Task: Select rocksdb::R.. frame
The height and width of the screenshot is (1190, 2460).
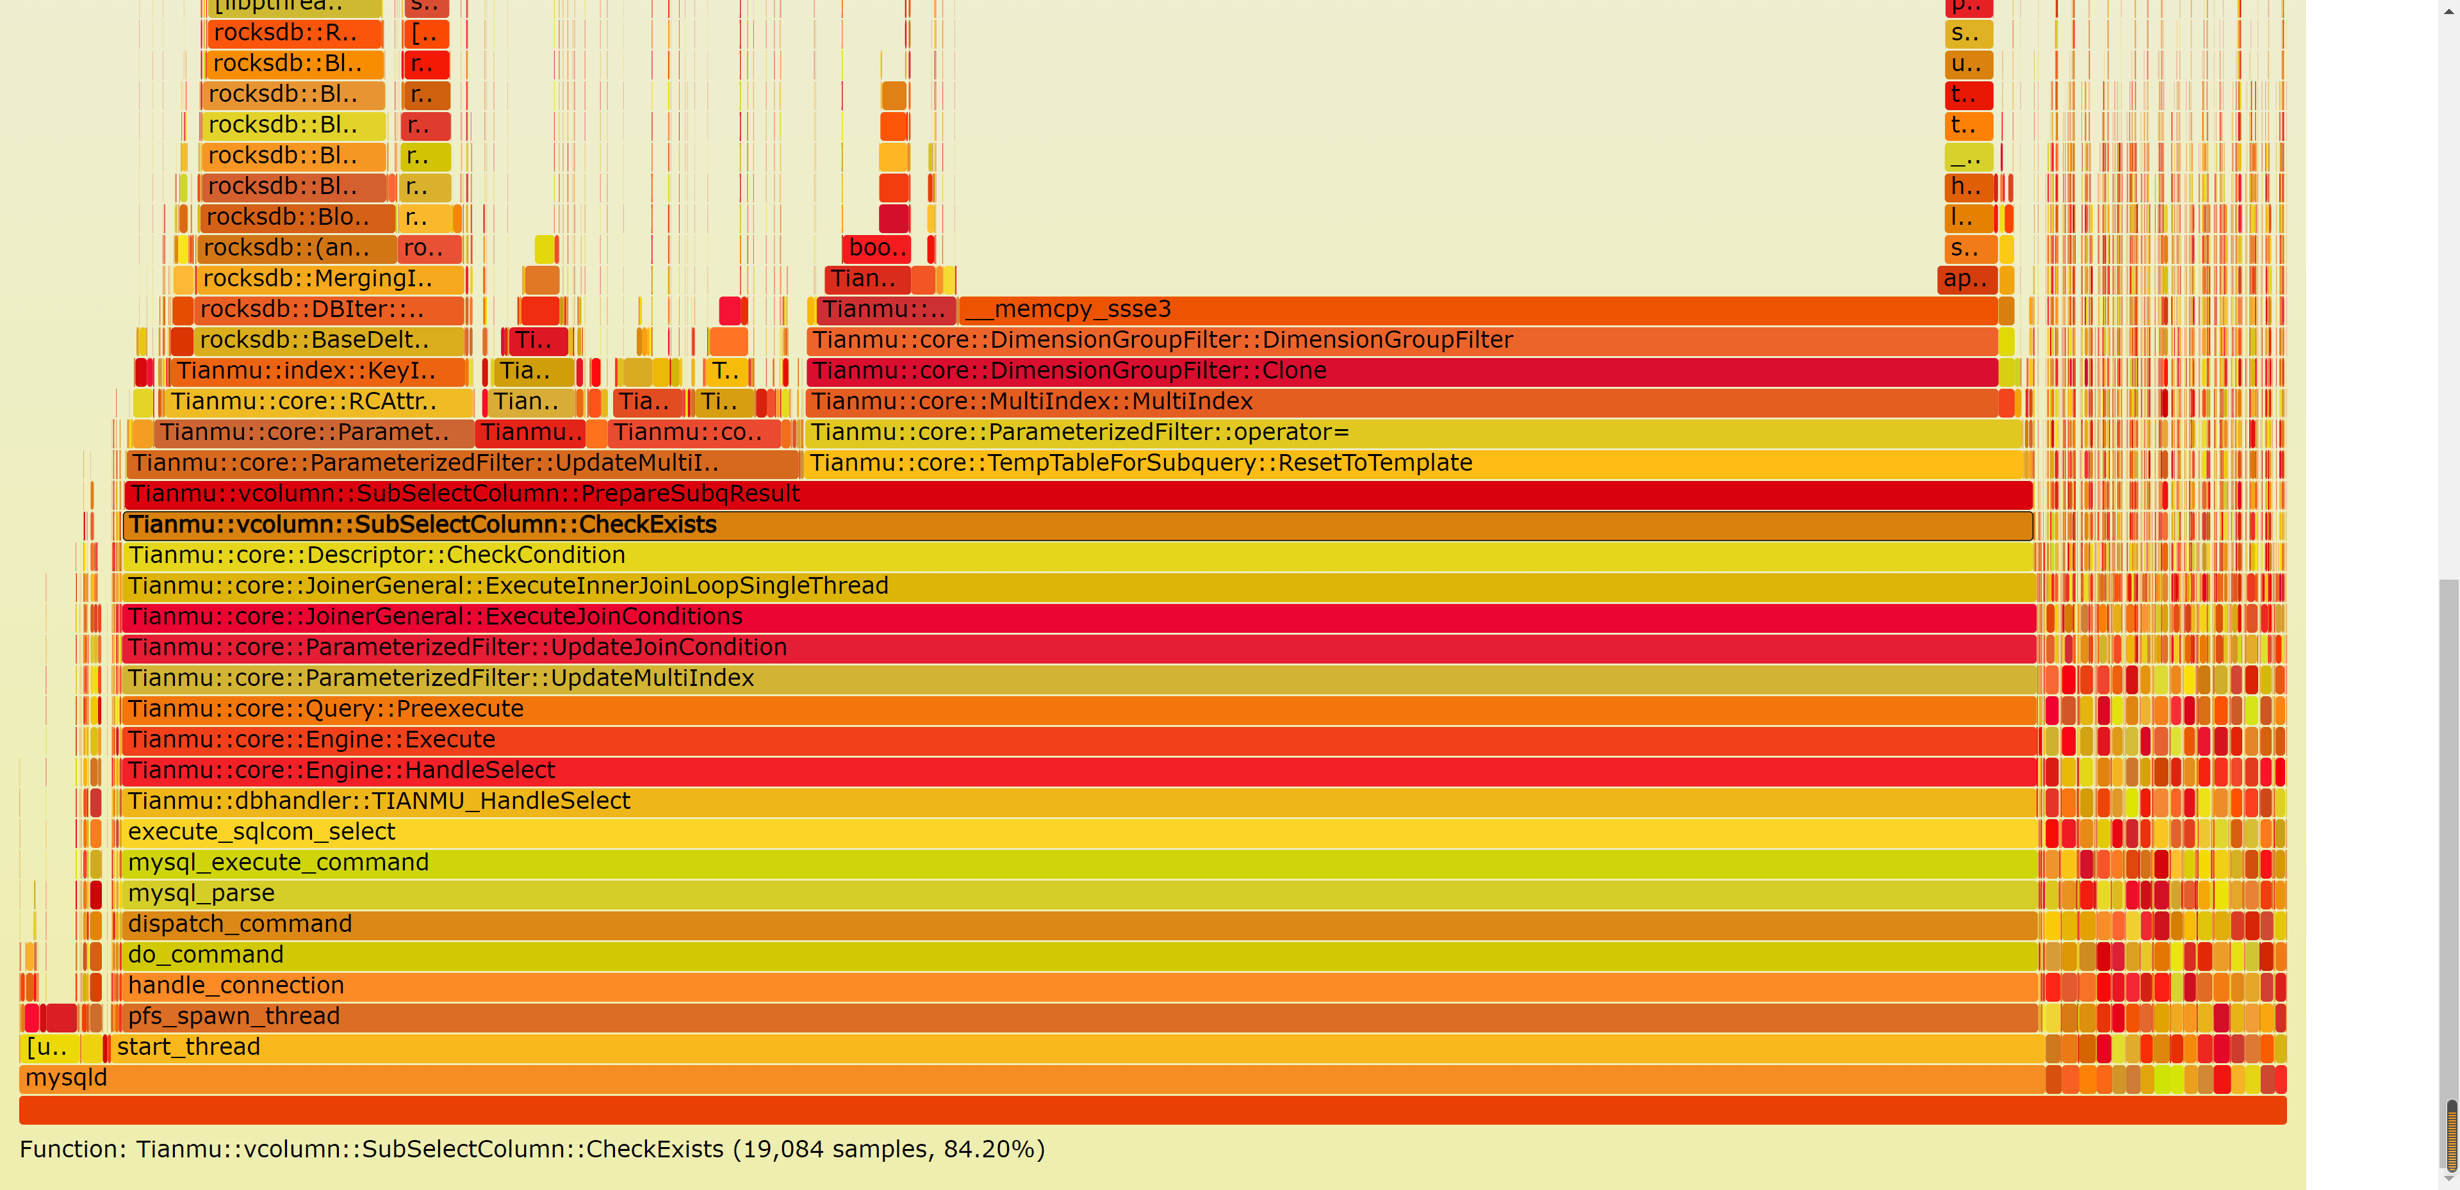Action: (295, 33)
